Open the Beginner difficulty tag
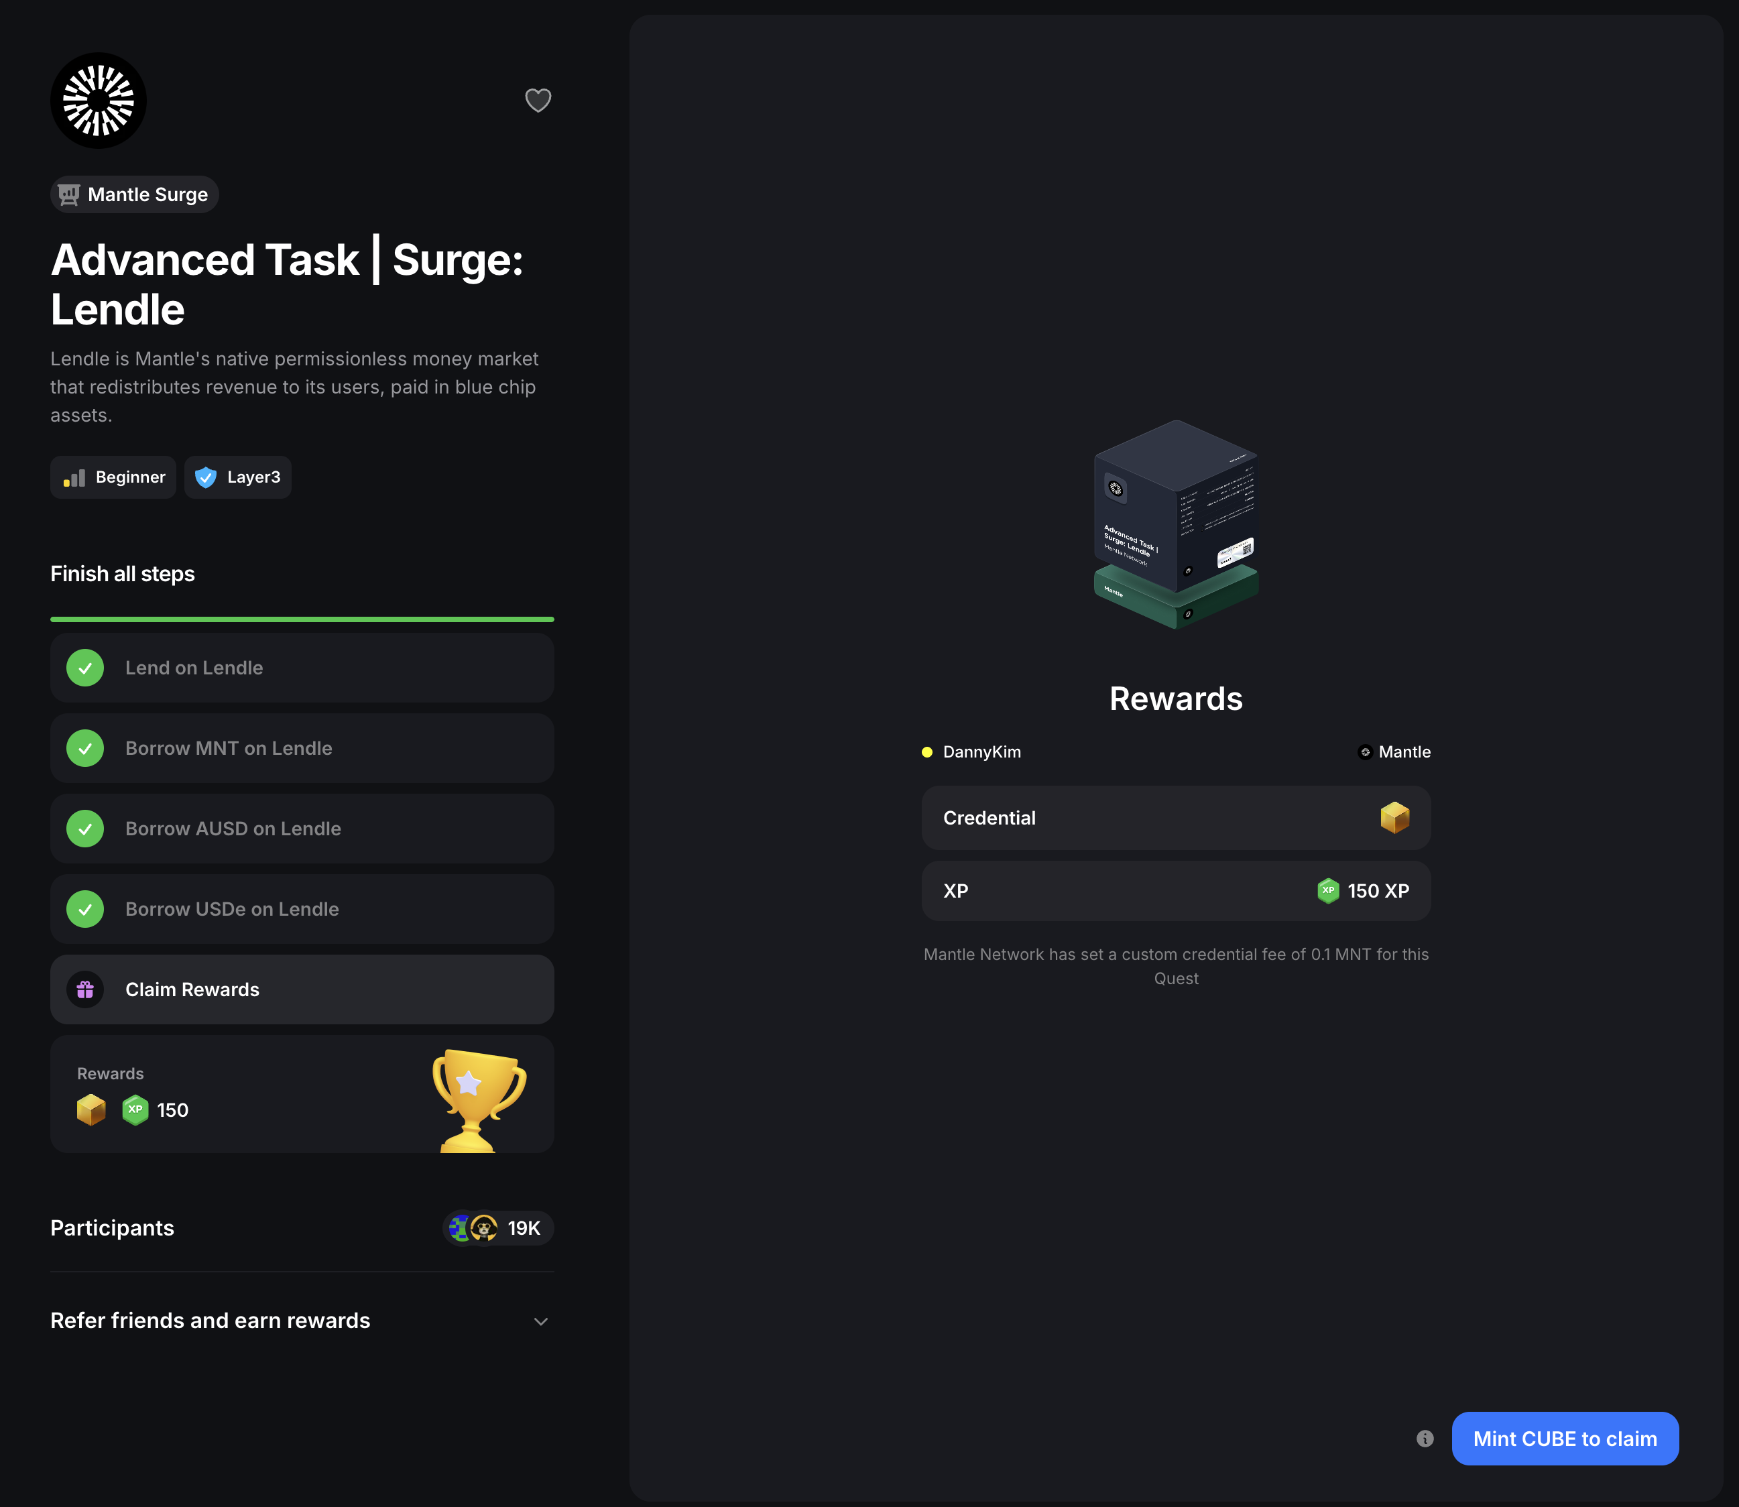 tap(113, 478)
